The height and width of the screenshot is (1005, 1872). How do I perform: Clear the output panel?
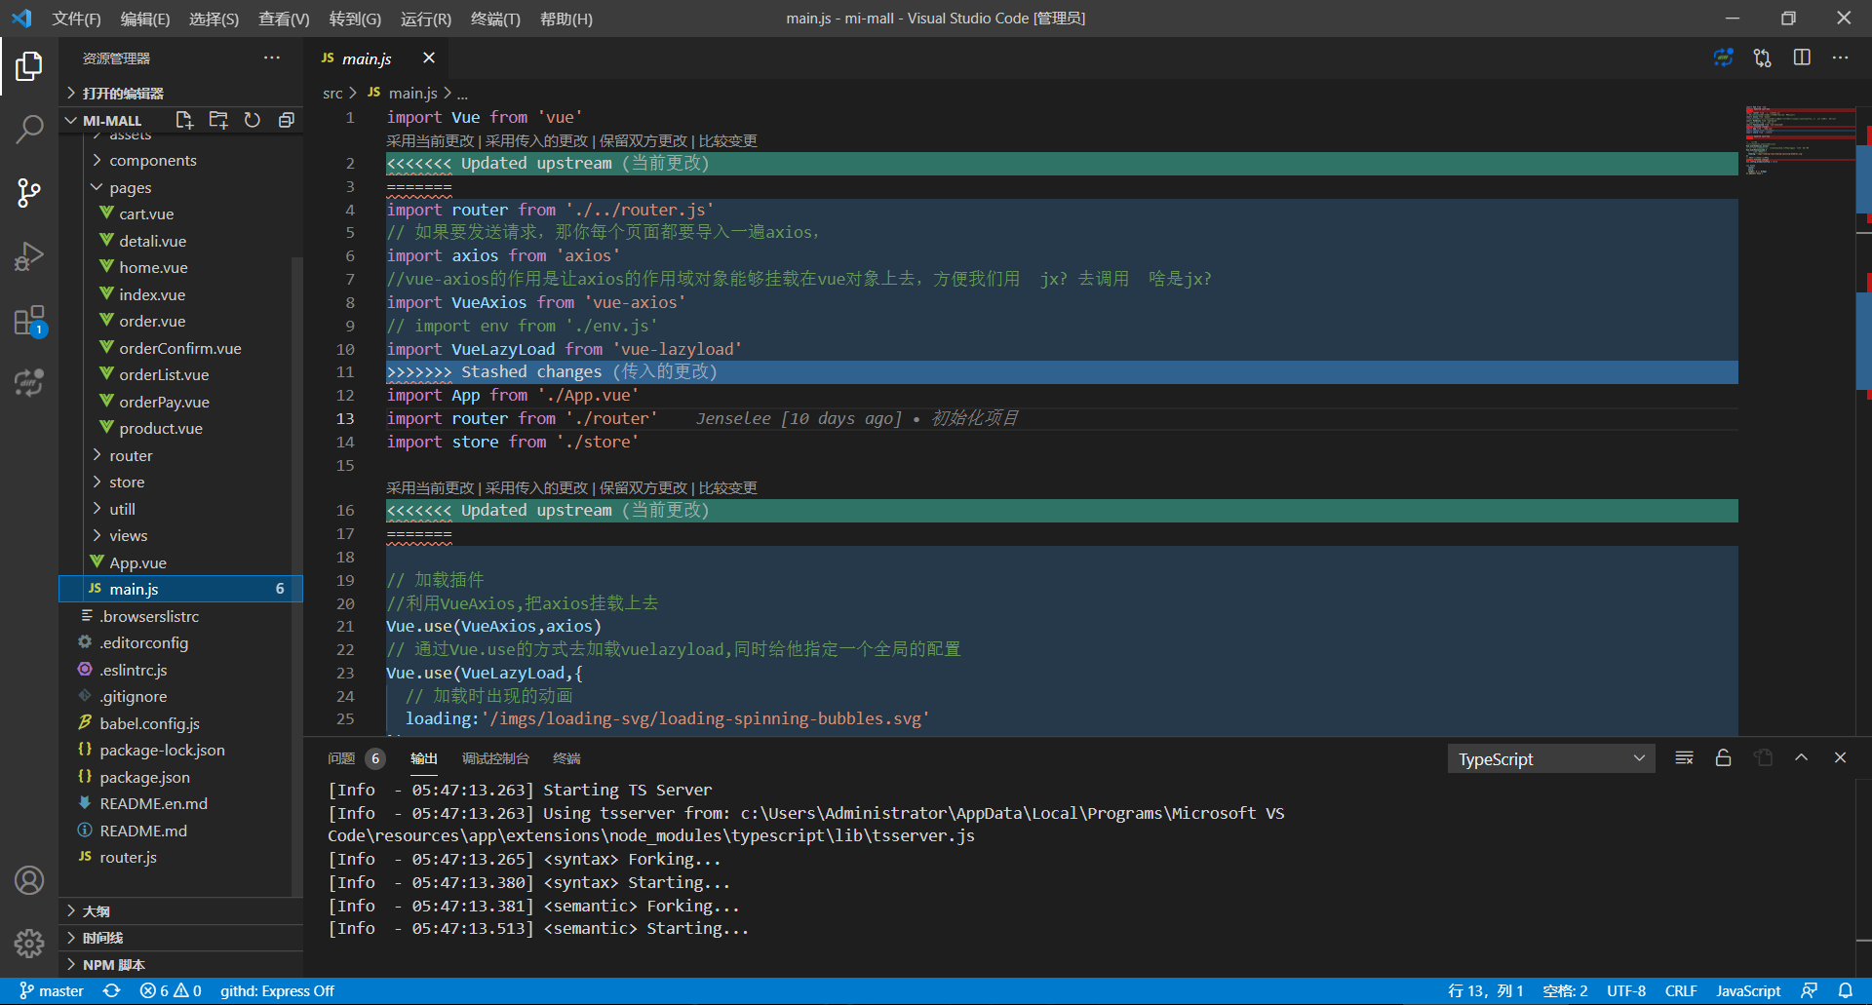1684,758
